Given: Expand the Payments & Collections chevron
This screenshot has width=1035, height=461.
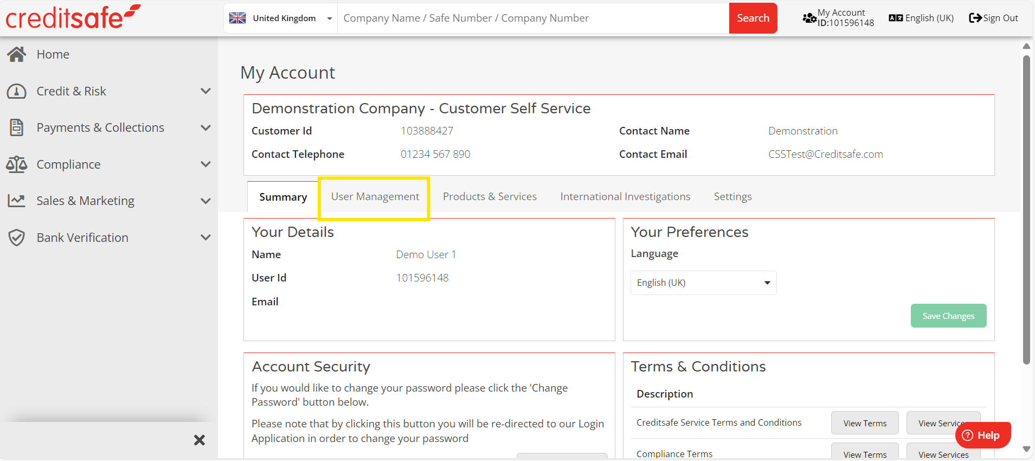Looking at the screenshot, I should click(205, 128).
